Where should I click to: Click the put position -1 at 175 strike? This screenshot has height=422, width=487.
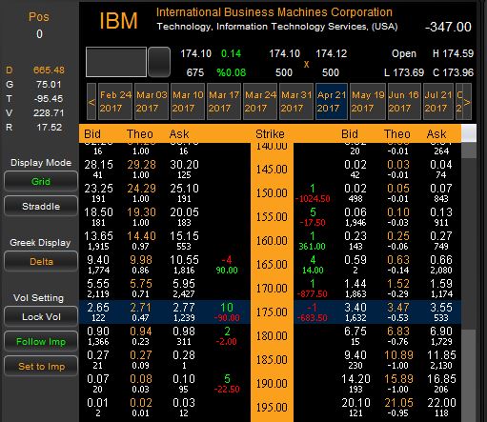[313, 308]
